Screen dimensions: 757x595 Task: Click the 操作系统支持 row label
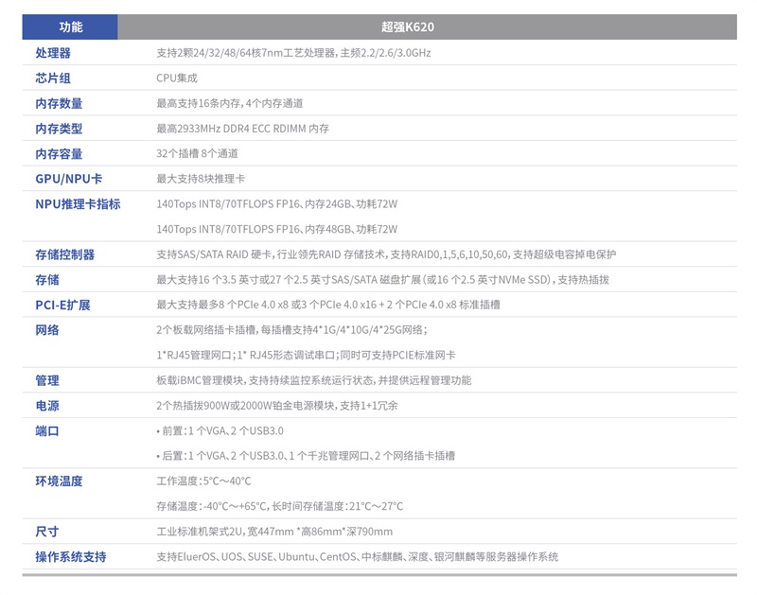click(x=71, y=556)
